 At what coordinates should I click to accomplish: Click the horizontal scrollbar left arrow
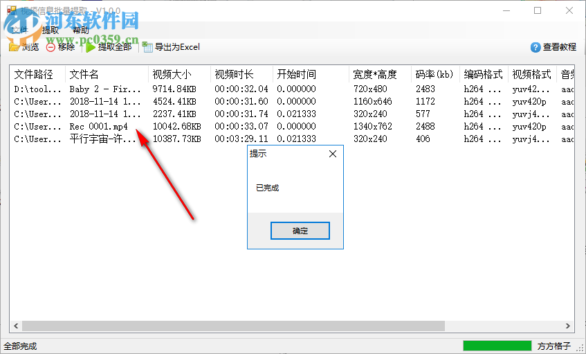[x=16, y=326]
